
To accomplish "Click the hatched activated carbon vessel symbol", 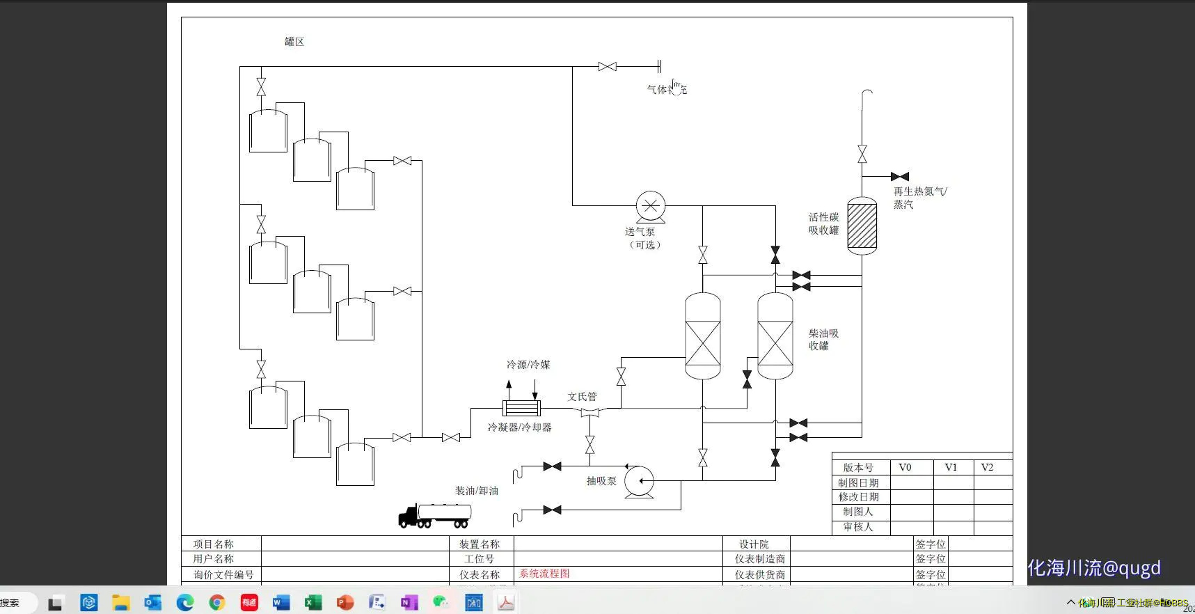I will (x=862, y=226).
